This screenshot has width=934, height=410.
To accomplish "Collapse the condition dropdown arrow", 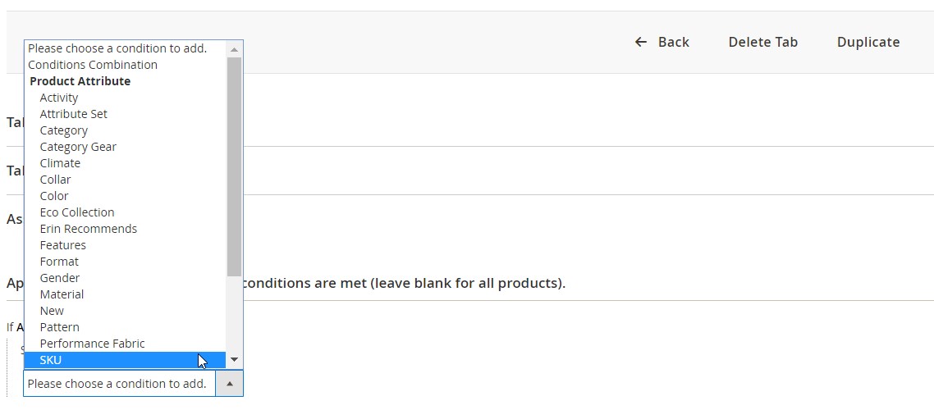I will (229, 384).
